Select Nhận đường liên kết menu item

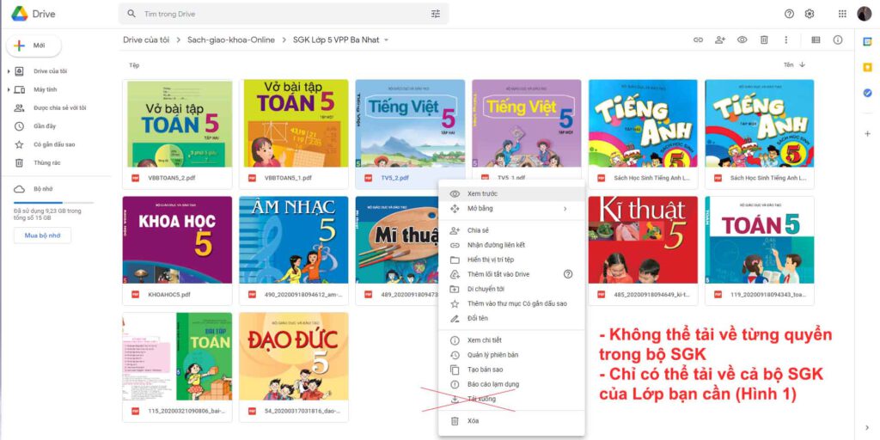click(x=511, y=245)
